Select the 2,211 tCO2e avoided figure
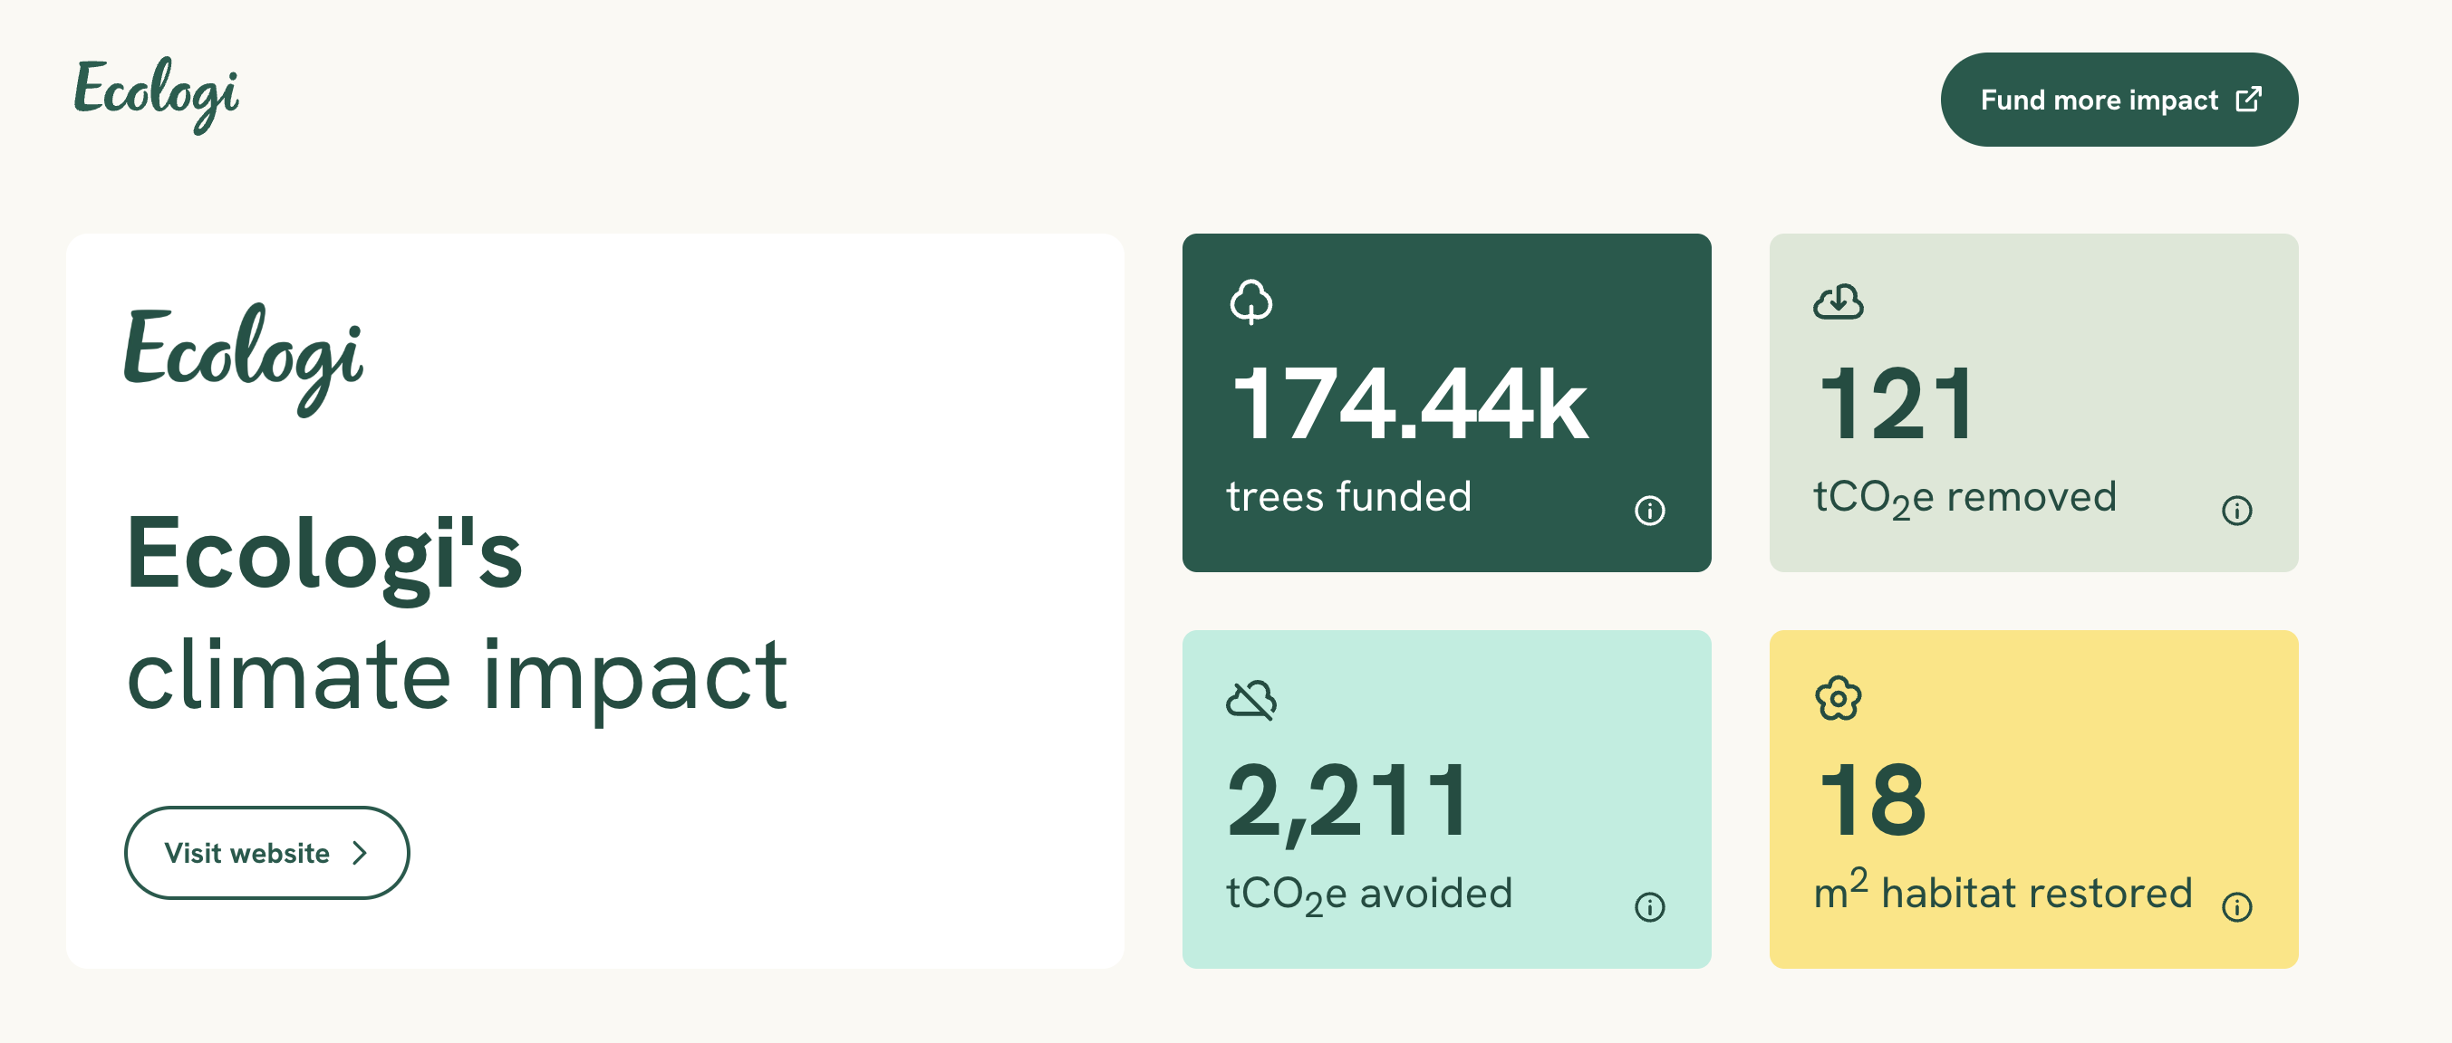 point(1347,803)
